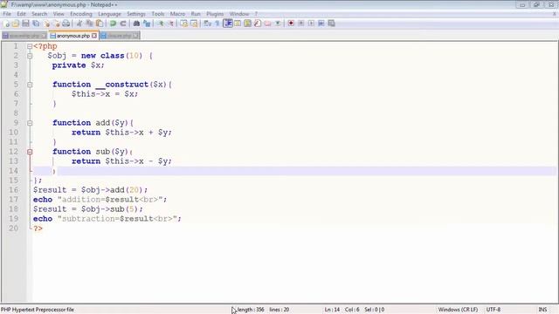Save recorded macro icon

pos(331,24)
